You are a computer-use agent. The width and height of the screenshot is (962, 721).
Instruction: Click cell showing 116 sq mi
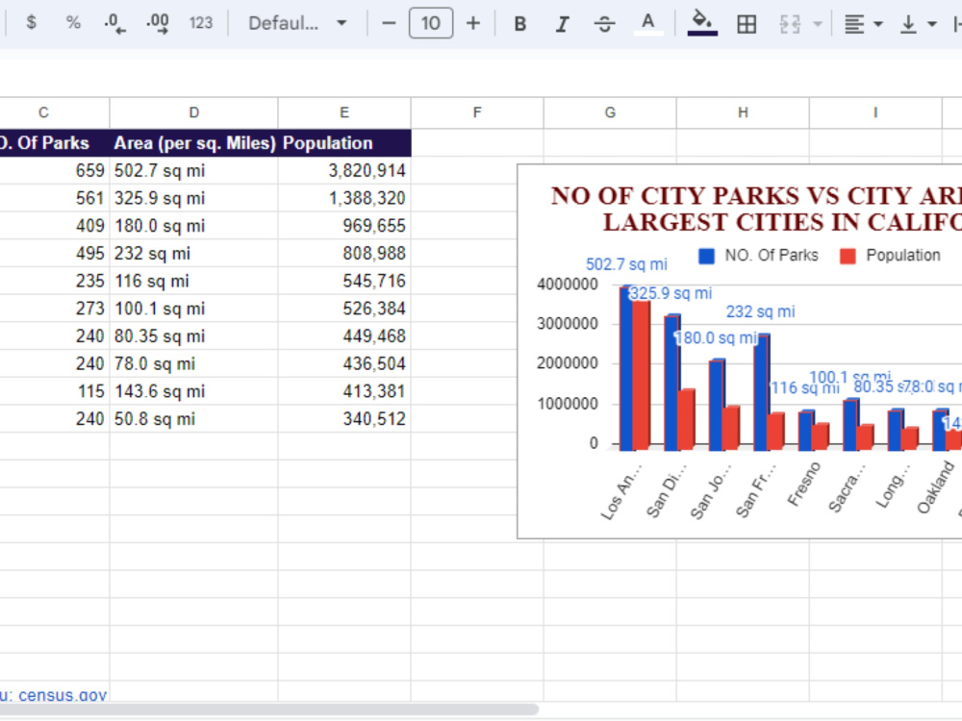point(194,281)
